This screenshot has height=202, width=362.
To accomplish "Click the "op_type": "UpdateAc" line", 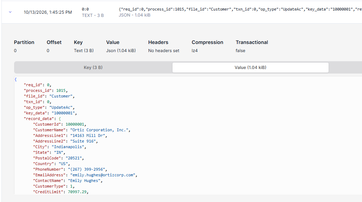I will (x=49, y=107).
